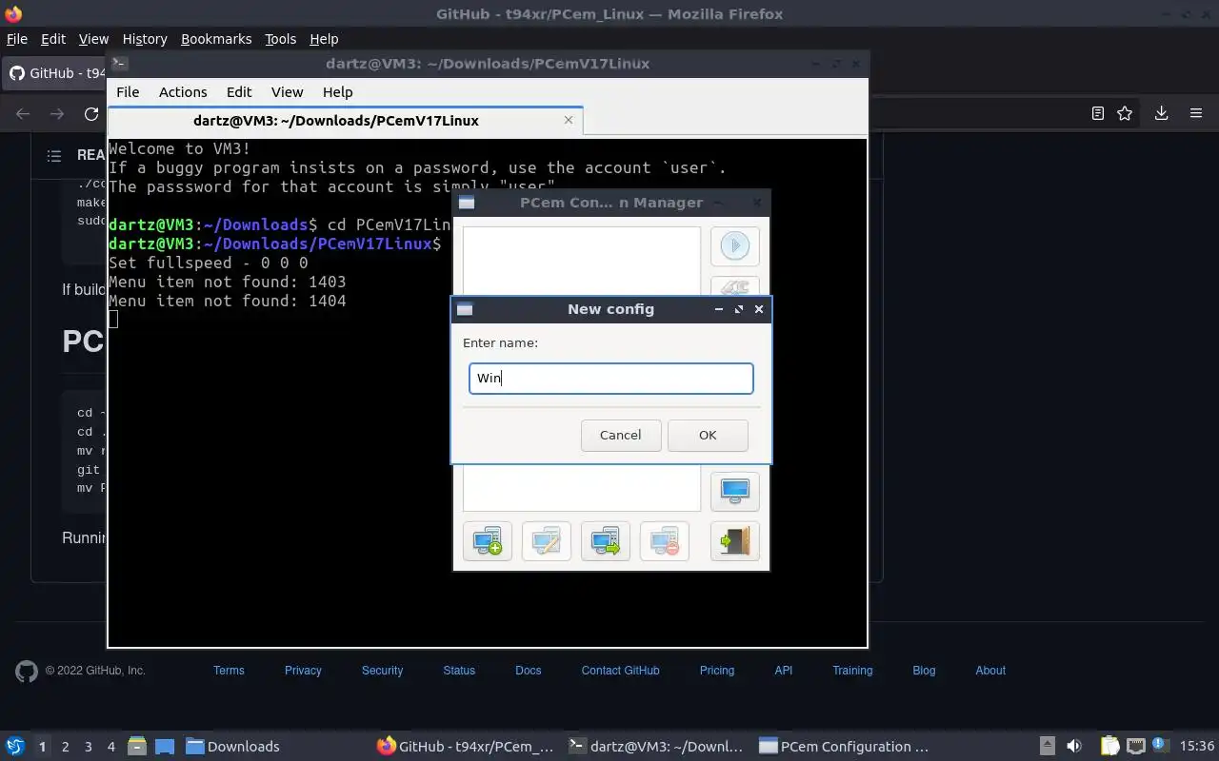
Task: Open the Docs footer link
Action: pyautogui.click(x=529, y=671)
